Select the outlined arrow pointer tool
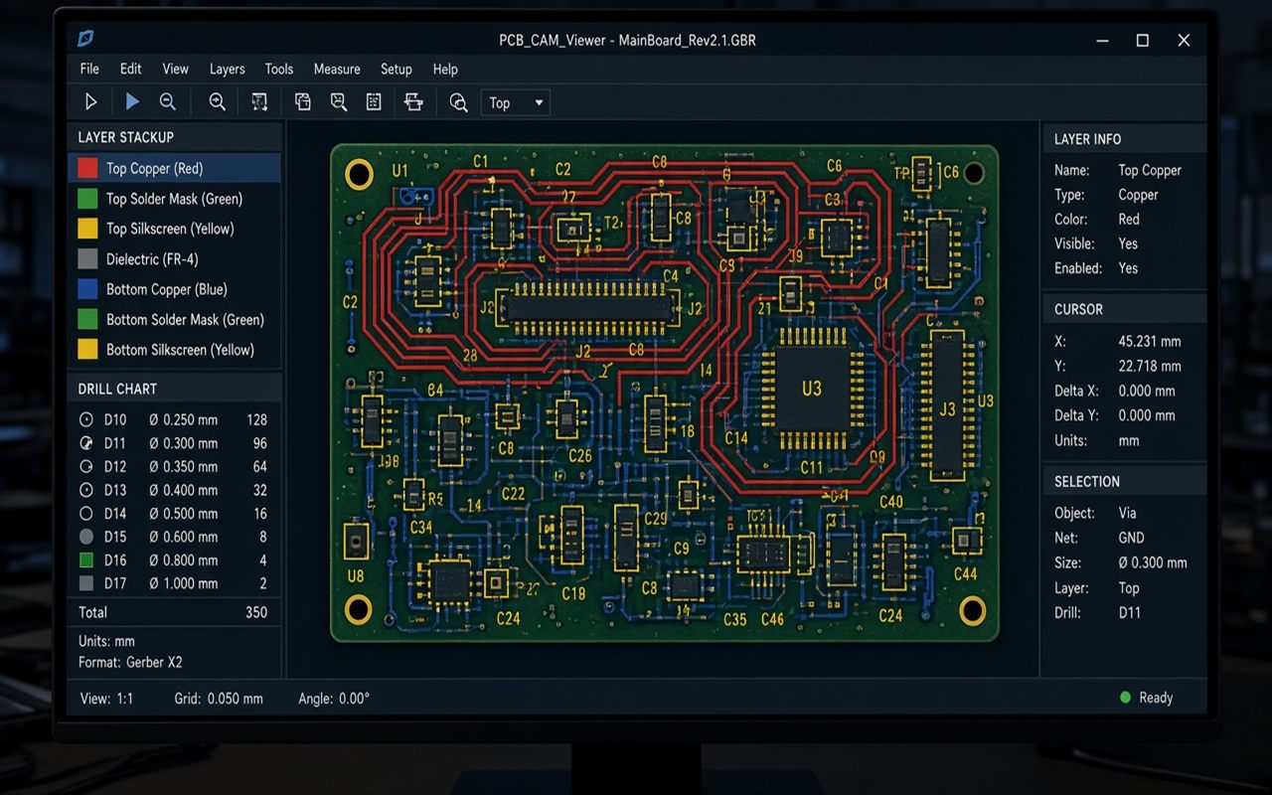Screen dimensions: 1272x795 pyautogui.click(x=90, y=101)
